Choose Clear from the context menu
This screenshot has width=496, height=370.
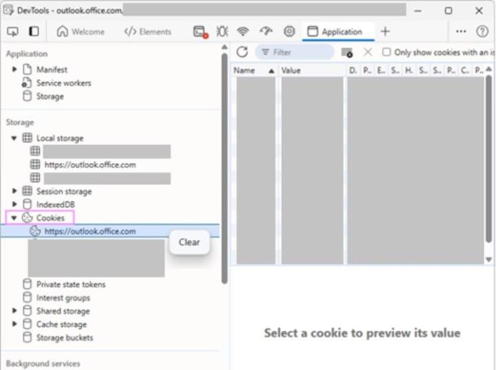pos(189,242)
